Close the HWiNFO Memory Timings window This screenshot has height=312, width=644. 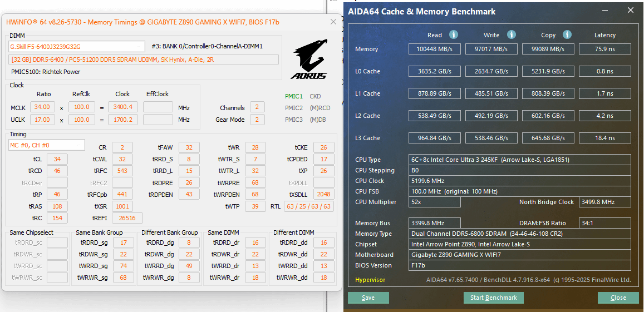point(333,22)
